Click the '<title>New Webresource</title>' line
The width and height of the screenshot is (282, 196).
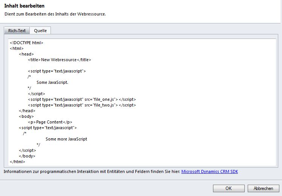59,60
